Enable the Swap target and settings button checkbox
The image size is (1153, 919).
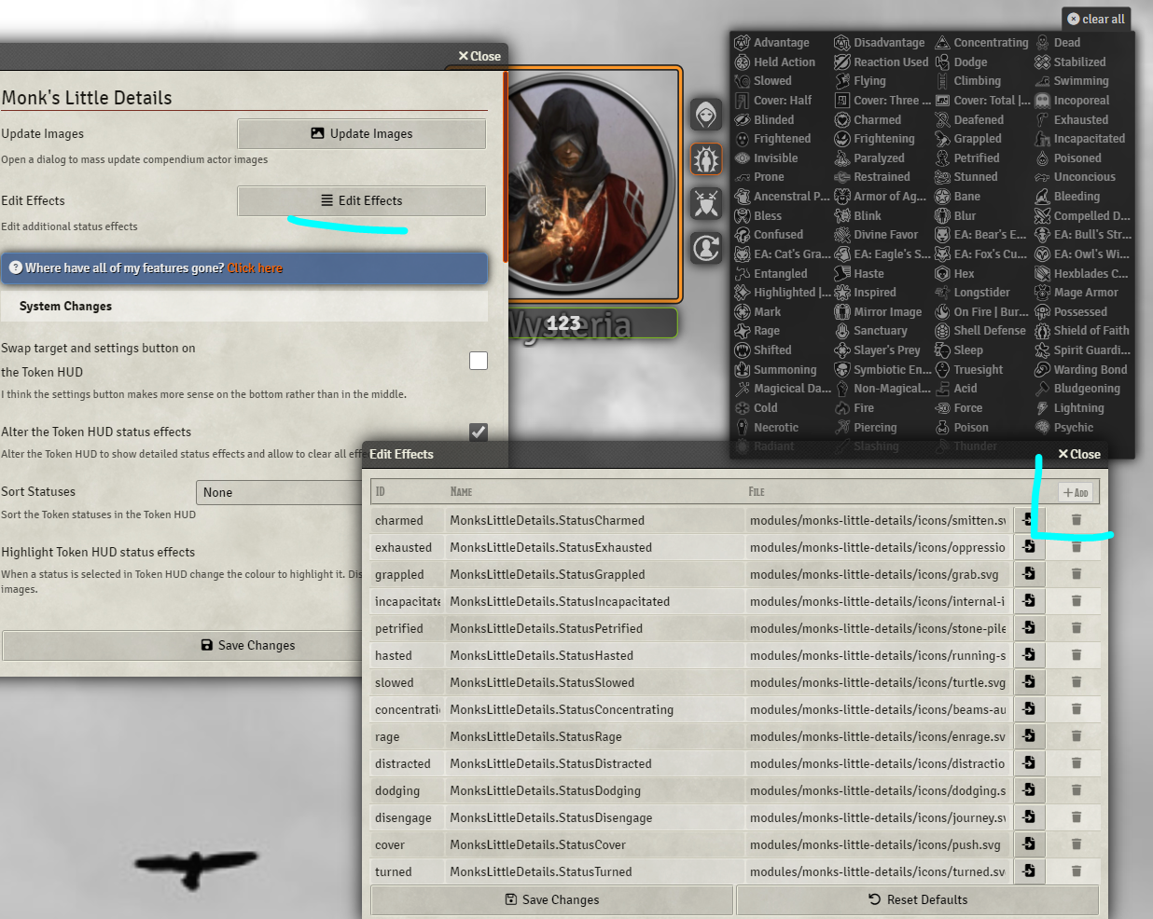478,360
